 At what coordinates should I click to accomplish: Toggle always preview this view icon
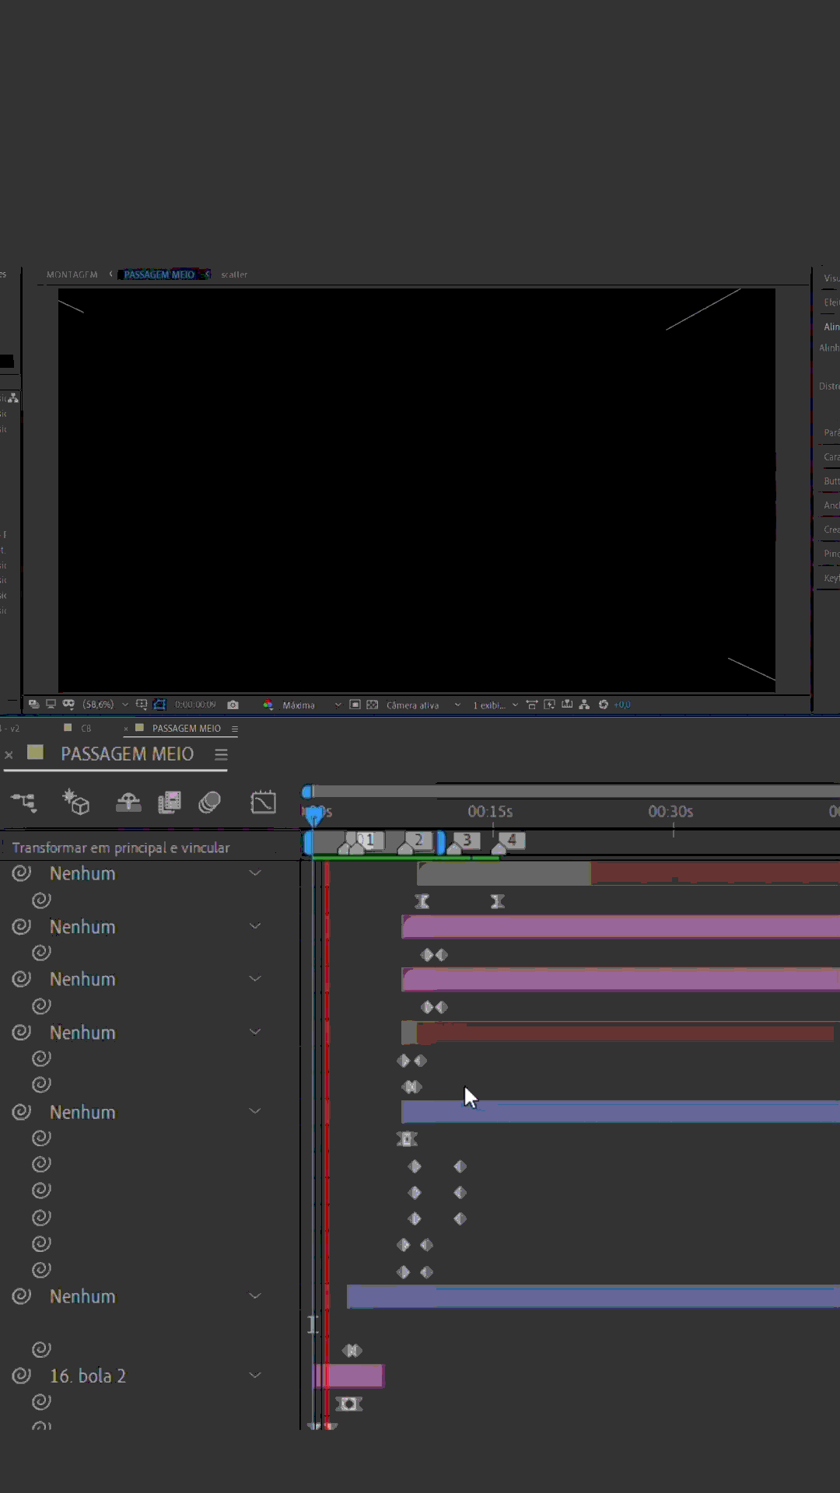coord(33,705)
